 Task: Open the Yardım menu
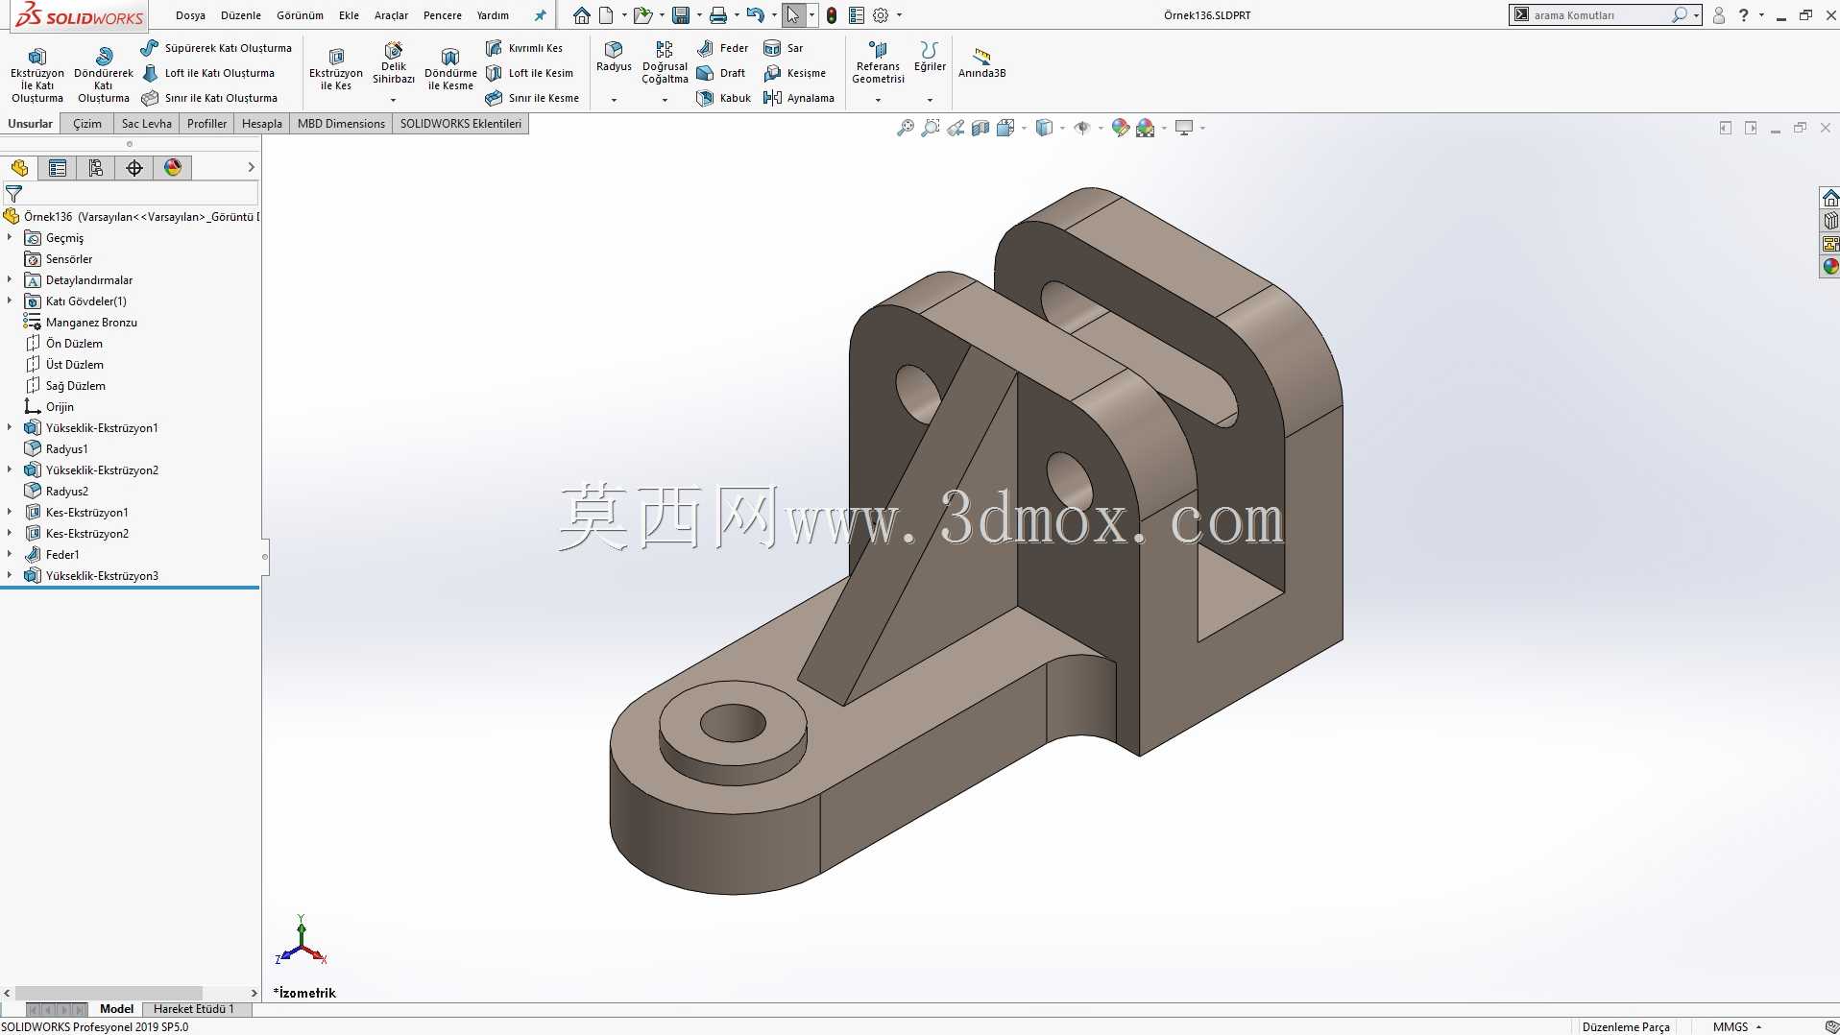coord(493,15)
